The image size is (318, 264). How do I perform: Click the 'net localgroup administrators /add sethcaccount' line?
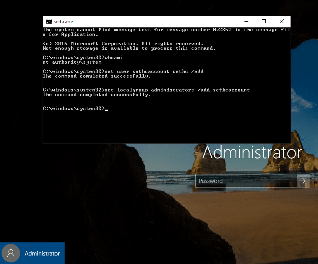(x=146, y=90)
